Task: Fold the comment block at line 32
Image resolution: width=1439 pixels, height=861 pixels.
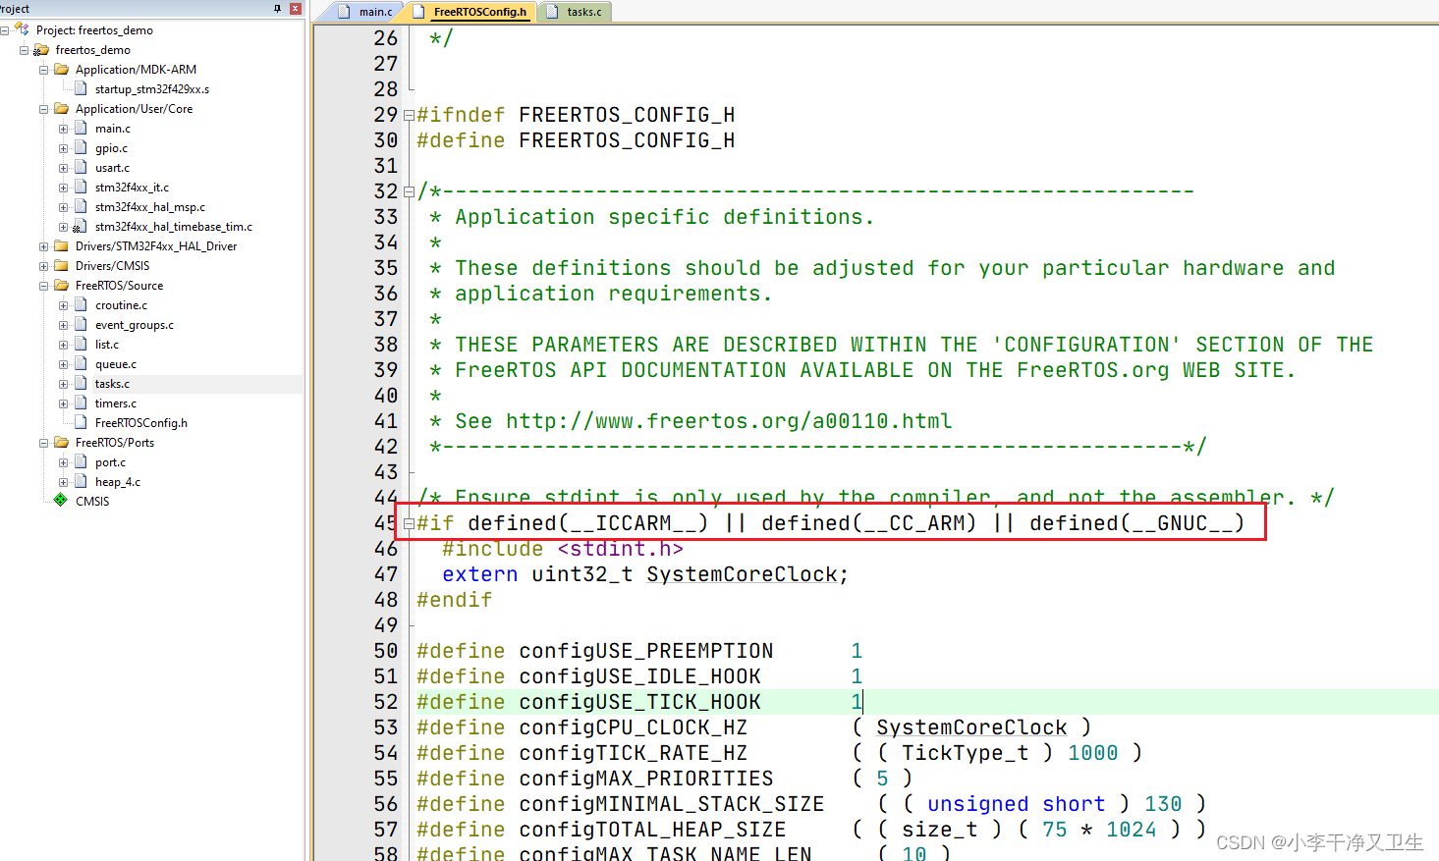Action: 409,191
